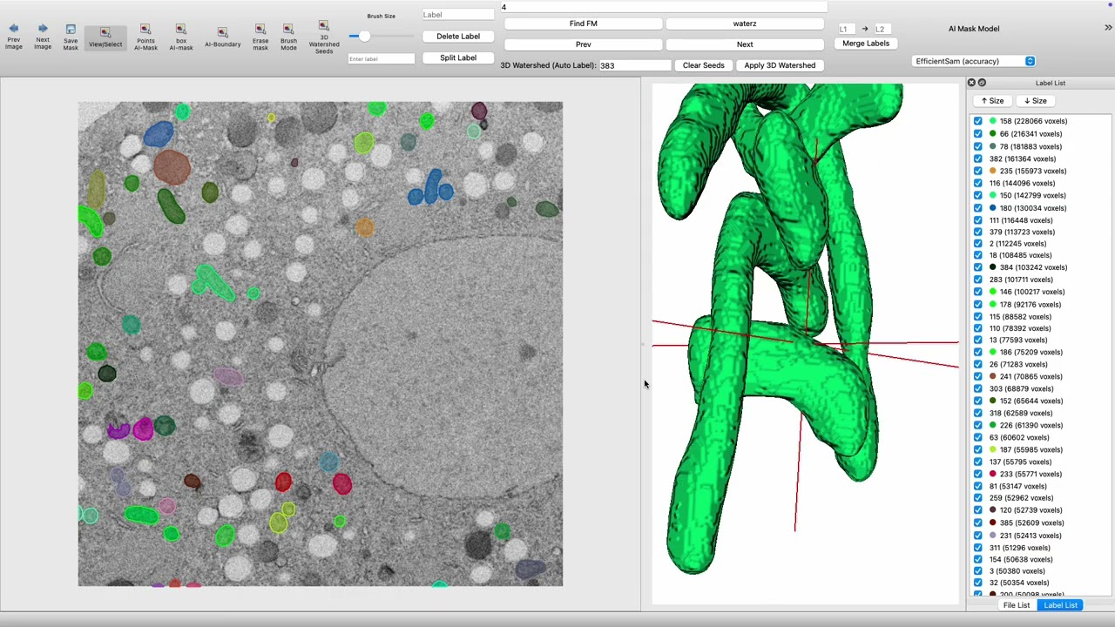Select the Points AI-Mask tool
Screen dimensions: 1115x627
click(145, 37)
